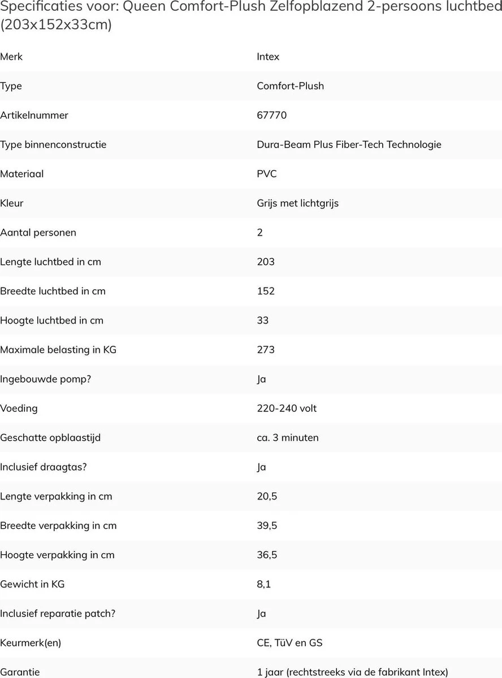Click the Comfort-Plush type value

point(290,86)
